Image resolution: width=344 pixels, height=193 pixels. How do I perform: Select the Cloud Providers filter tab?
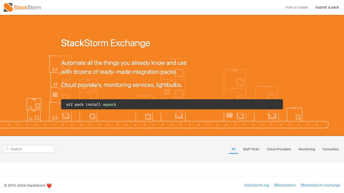pos(279,149)
